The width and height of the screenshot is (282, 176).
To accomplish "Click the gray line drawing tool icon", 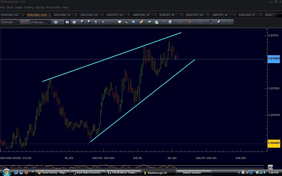I will tap(180, 22).
